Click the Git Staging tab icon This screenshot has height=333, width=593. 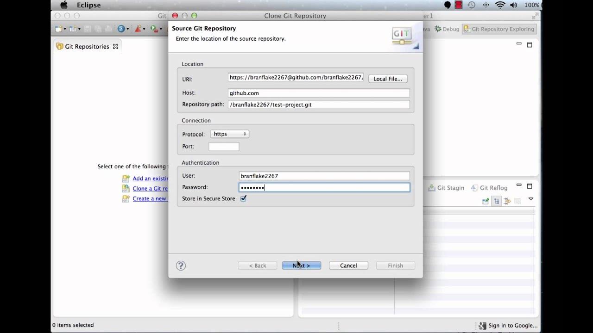(432, 188)
